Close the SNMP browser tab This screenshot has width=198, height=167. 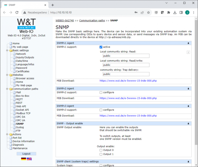45,5
